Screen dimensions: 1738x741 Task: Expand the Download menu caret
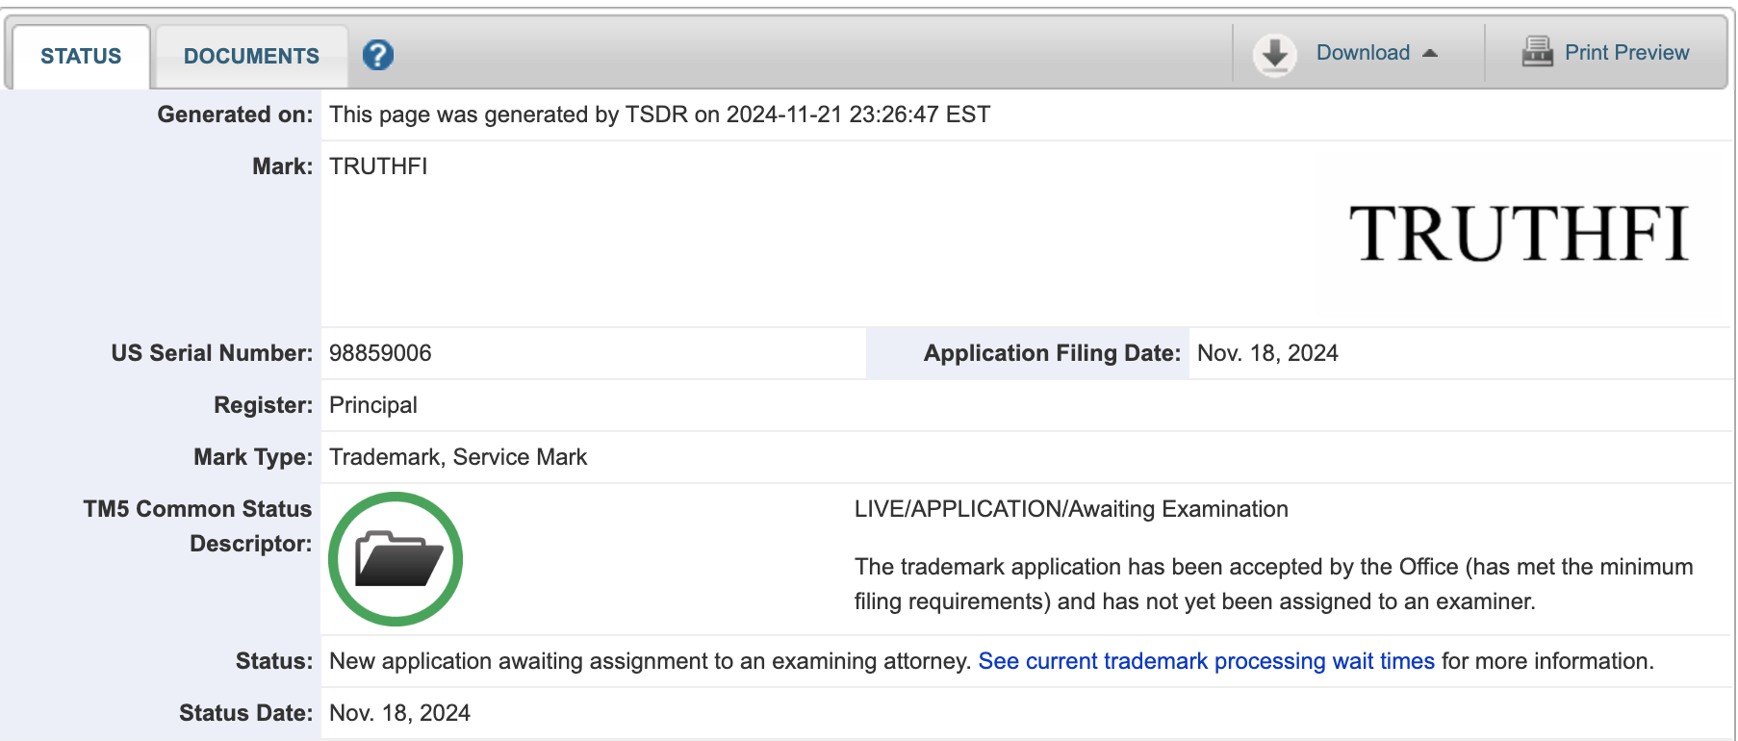1430,53
